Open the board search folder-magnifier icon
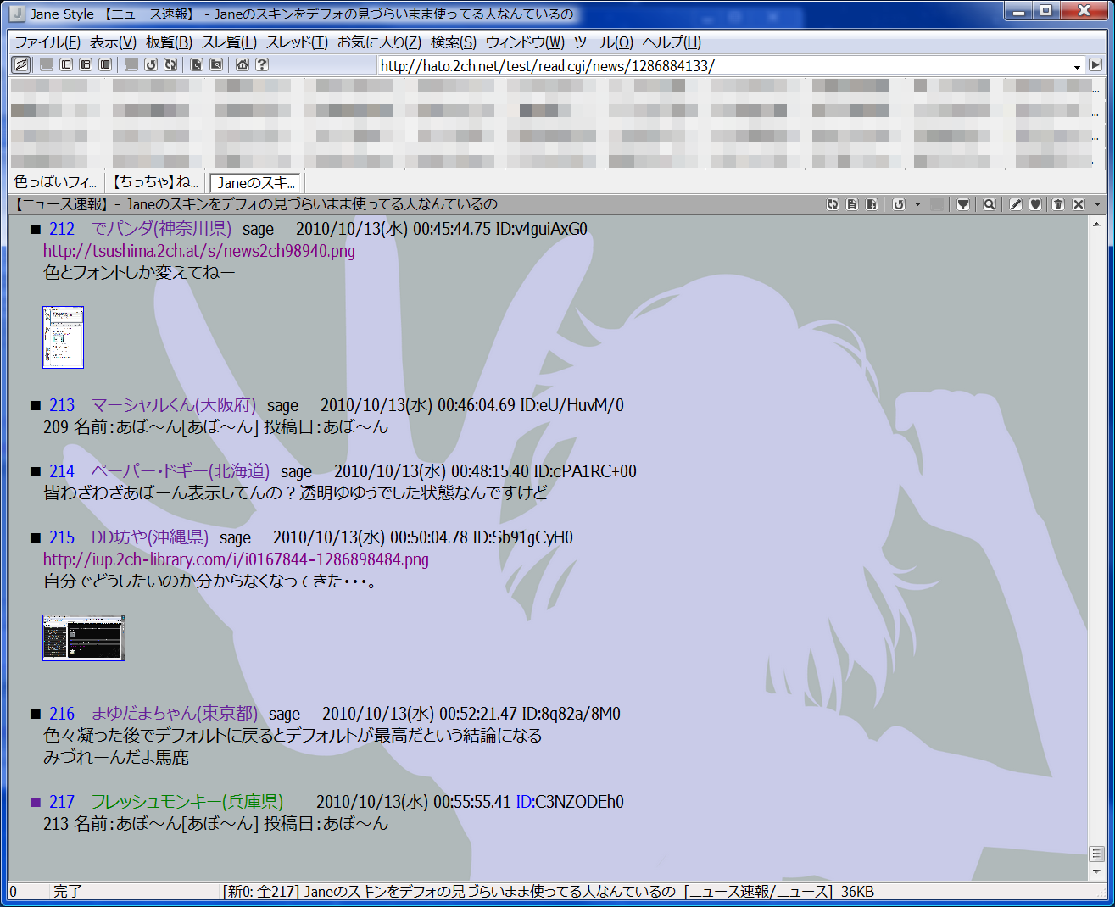The height and width of the screenshot is (907, 1115). click(216, 64)
